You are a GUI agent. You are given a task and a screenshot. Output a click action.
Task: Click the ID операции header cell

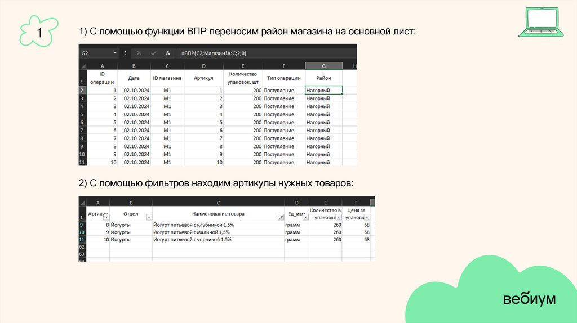[102, 78]
